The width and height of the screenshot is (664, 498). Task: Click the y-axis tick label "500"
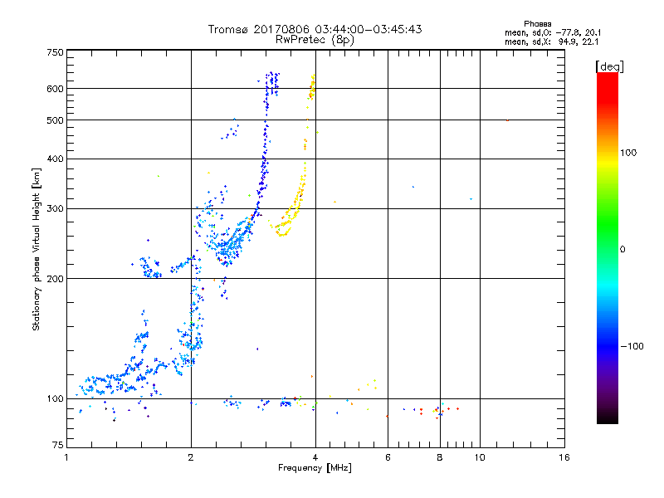coord(55,120)
